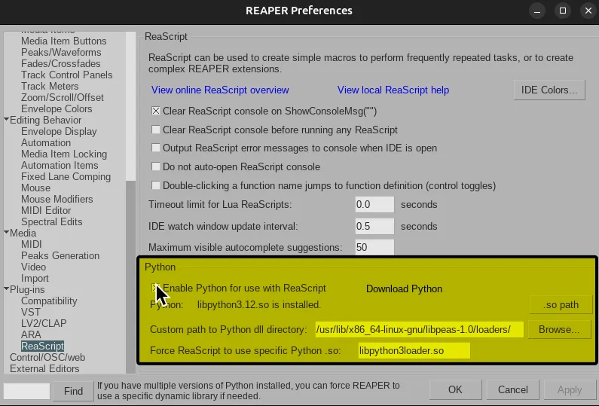Select Track Meters page
This screenshot has width=599, height=406.
(x=50, y=86)
